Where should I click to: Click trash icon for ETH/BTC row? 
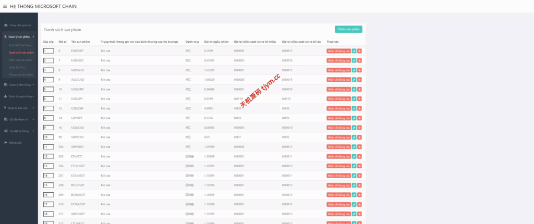359,156
